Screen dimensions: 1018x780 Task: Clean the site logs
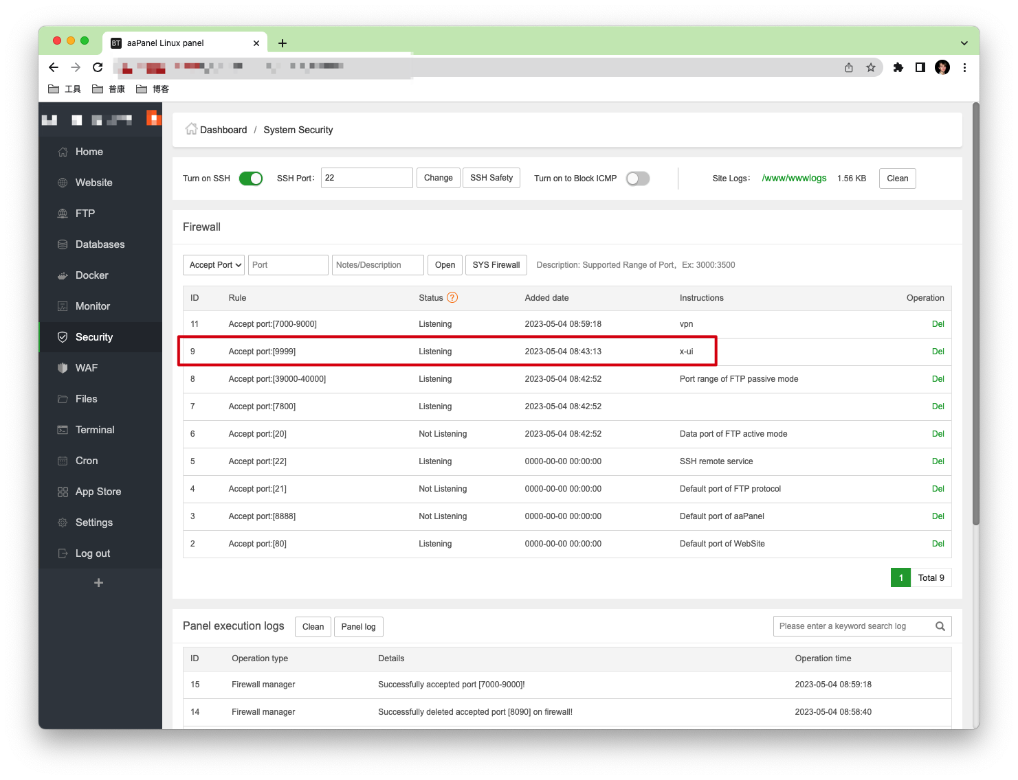(x=898, y=179)
